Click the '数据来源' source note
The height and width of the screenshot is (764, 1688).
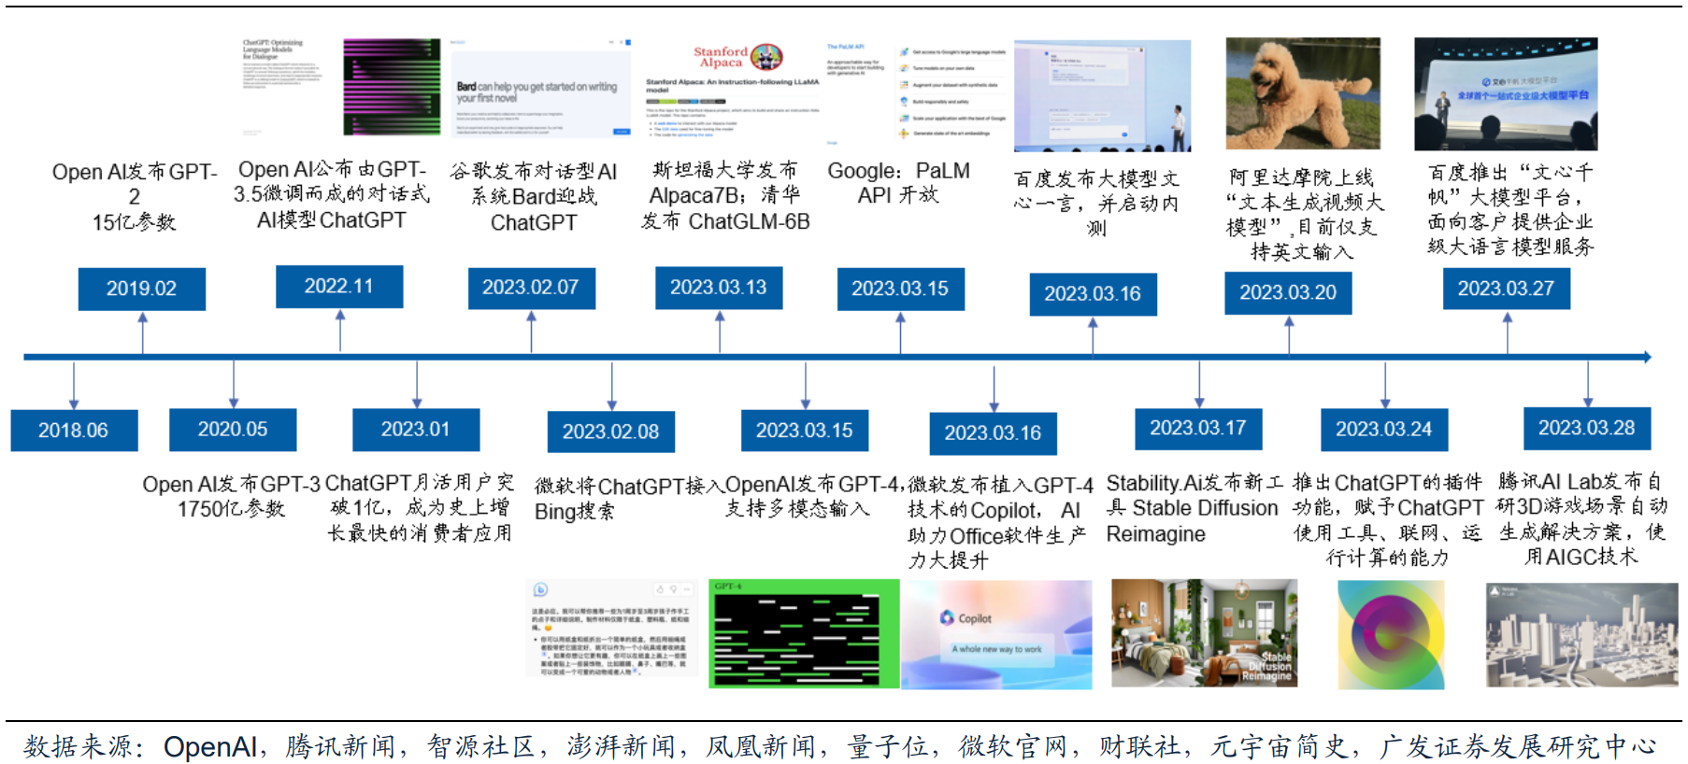tap(79, 746)
